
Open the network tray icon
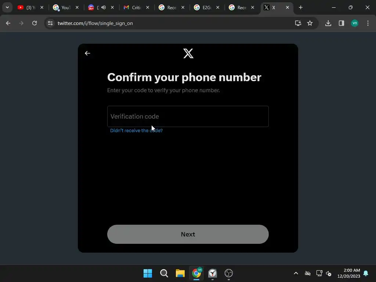(319, 273)
